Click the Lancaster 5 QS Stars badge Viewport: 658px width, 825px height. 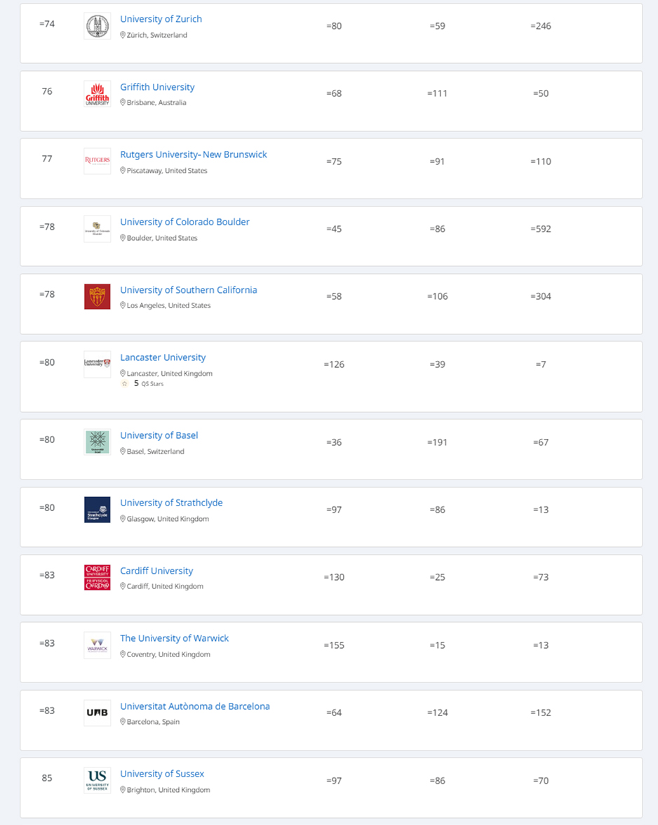pyautogui.click(x=143, y=384)
